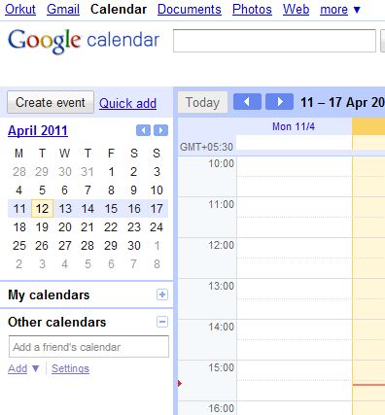The image size is (385, 415).
Task: Open the April 2011 month link
Action: click(38, 131)
